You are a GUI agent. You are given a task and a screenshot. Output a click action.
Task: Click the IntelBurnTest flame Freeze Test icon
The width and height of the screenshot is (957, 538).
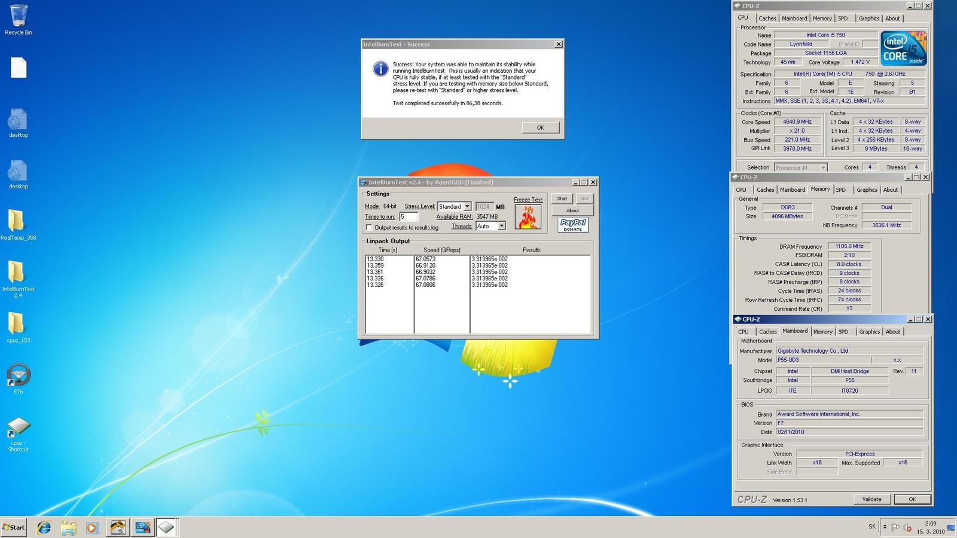[528, 217]
